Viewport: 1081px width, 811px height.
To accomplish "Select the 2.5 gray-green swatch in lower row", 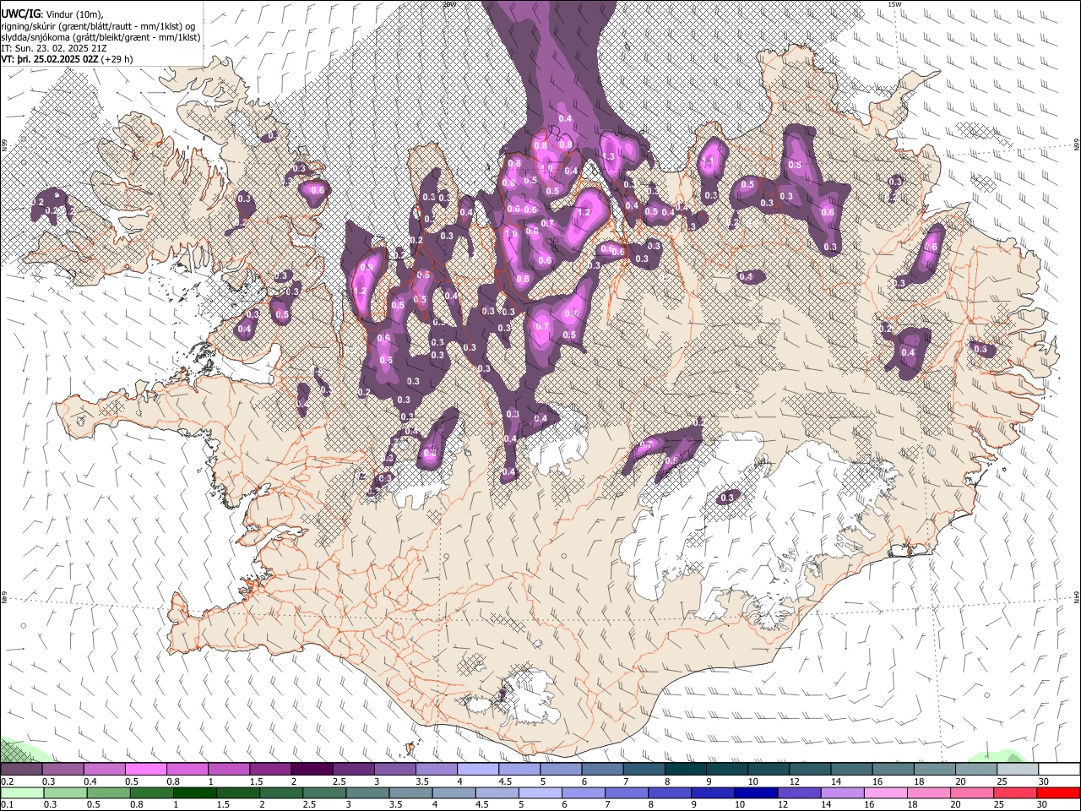I will point(323,793).
